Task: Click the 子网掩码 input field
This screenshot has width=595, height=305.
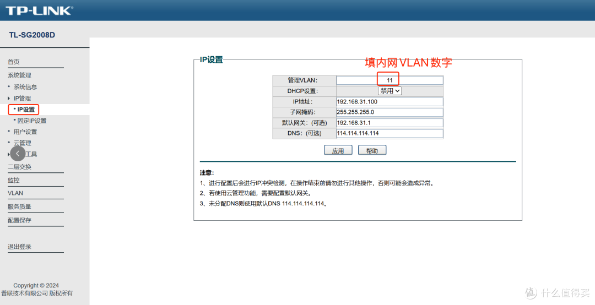Action: (390, 112)
